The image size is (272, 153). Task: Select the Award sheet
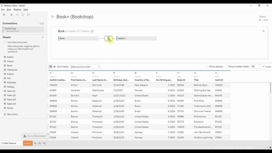[x=10, y=61]
